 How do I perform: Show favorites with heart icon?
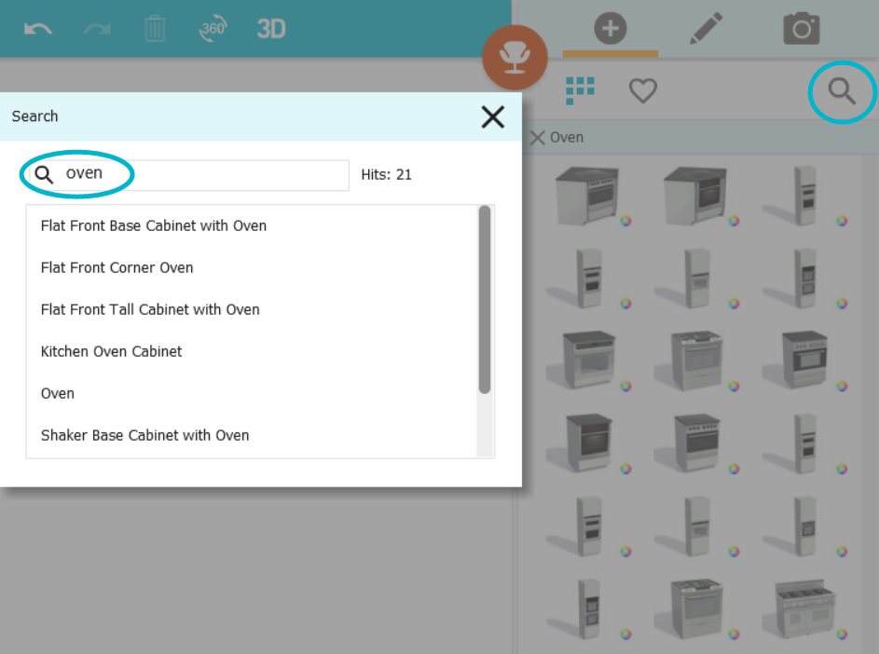[x=642, y=90]
